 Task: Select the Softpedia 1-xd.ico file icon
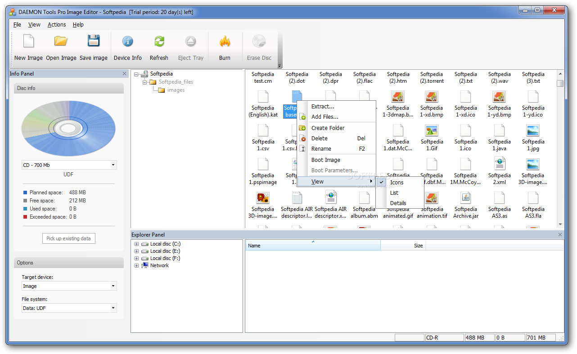coord(465,97)
